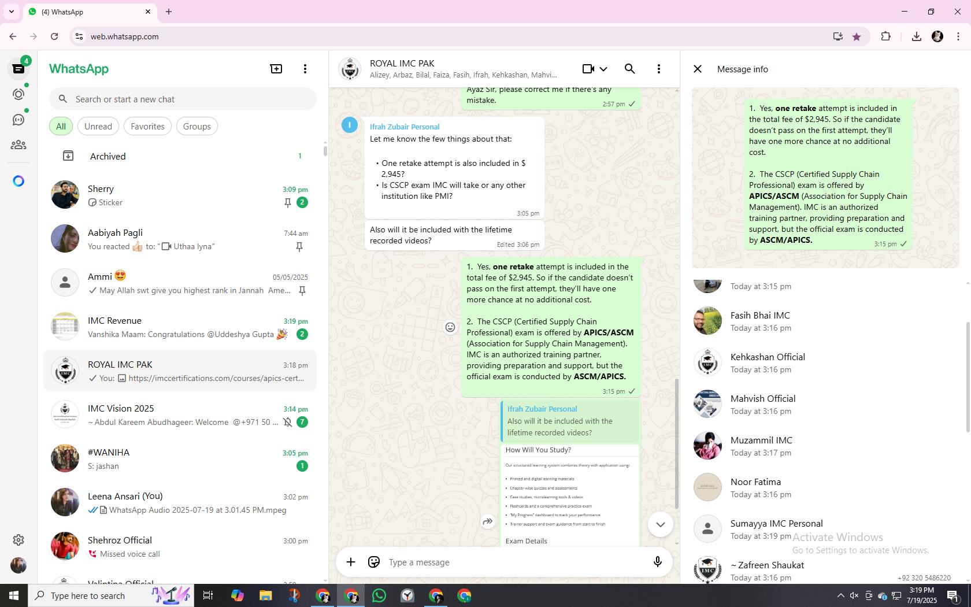Select the Unread filter
971x607 pixels.
pos(98,127)
